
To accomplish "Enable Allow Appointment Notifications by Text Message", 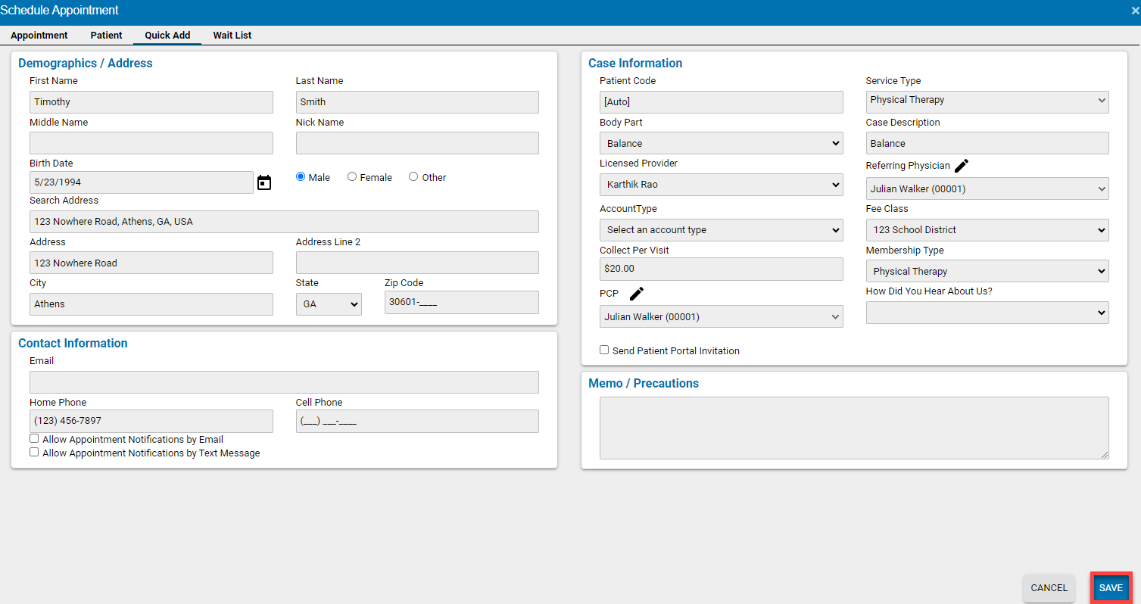I will 34,452.
